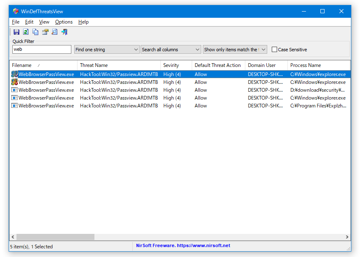Toggle the Case Sensitive checkbox
The image size is (360, 257).
pyautogui.click(x=274, y=50)
